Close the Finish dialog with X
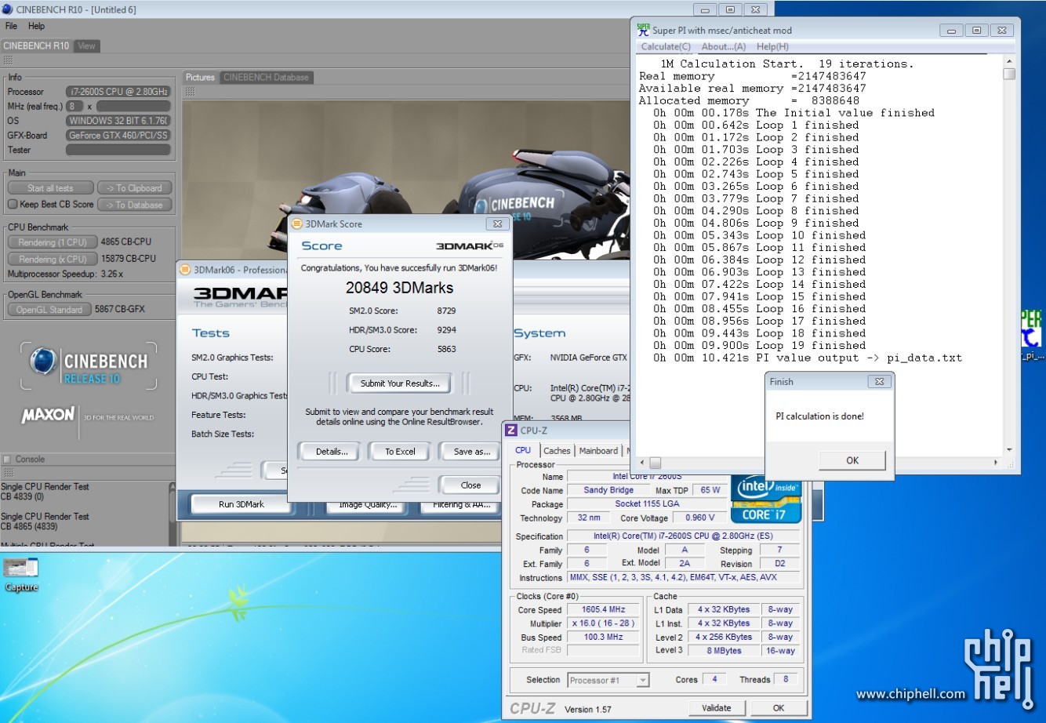 coord(879,382)
